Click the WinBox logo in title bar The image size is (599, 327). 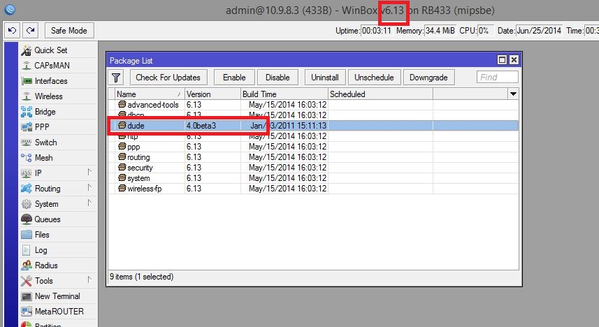[10, 9]
